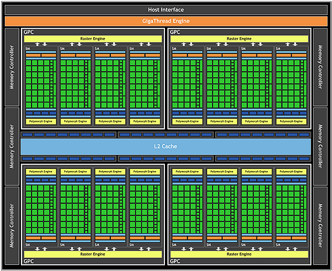Click the GPC label of the top-left cluster
Screen dimensions: 332x271
pos(28,32)
